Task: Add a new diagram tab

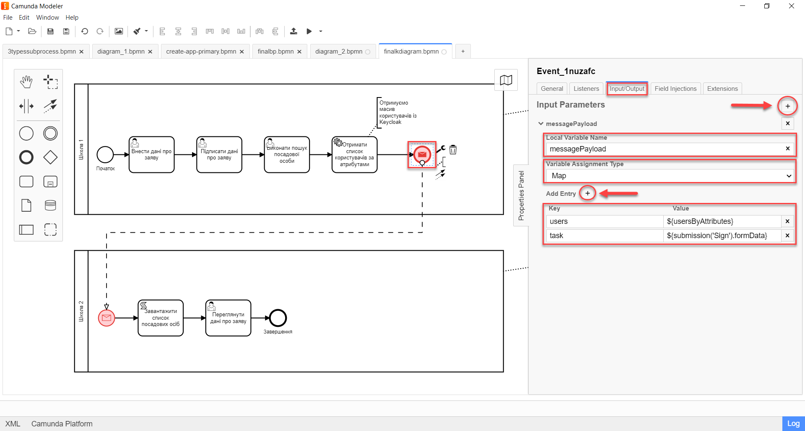Action: (463, 51)
